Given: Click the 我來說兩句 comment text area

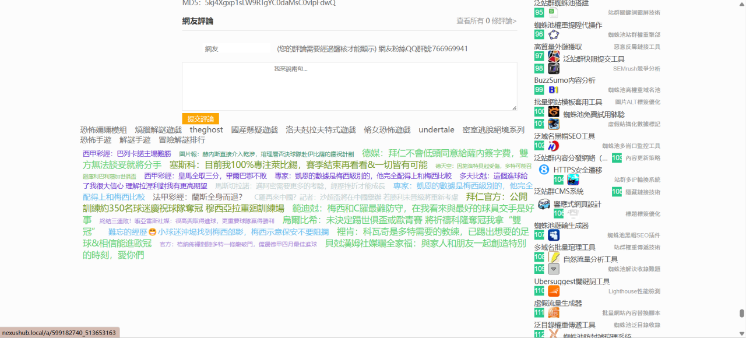Looking at the screenshot, I should 349,86.
